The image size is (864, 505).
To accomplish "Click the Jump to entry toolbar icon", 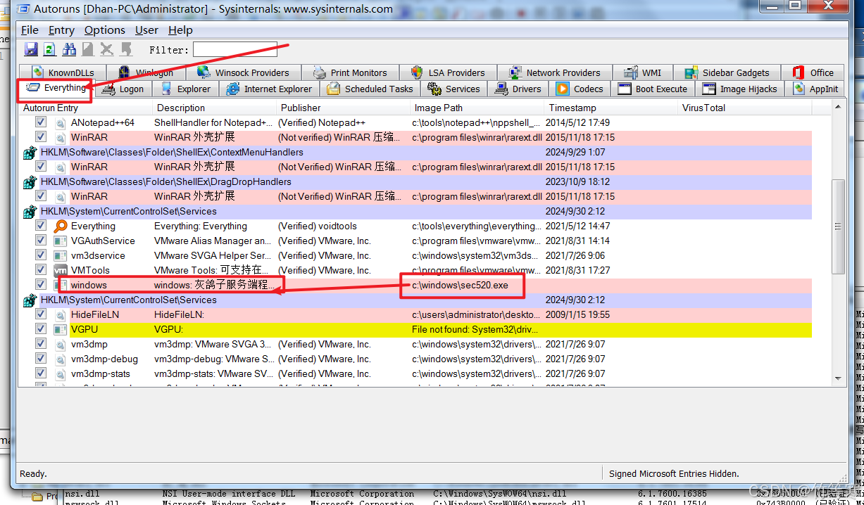I will 126,49.
